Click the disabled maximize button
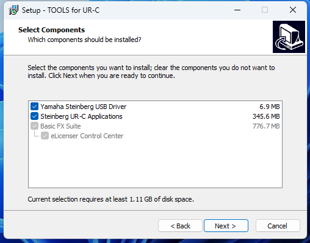 265,10
